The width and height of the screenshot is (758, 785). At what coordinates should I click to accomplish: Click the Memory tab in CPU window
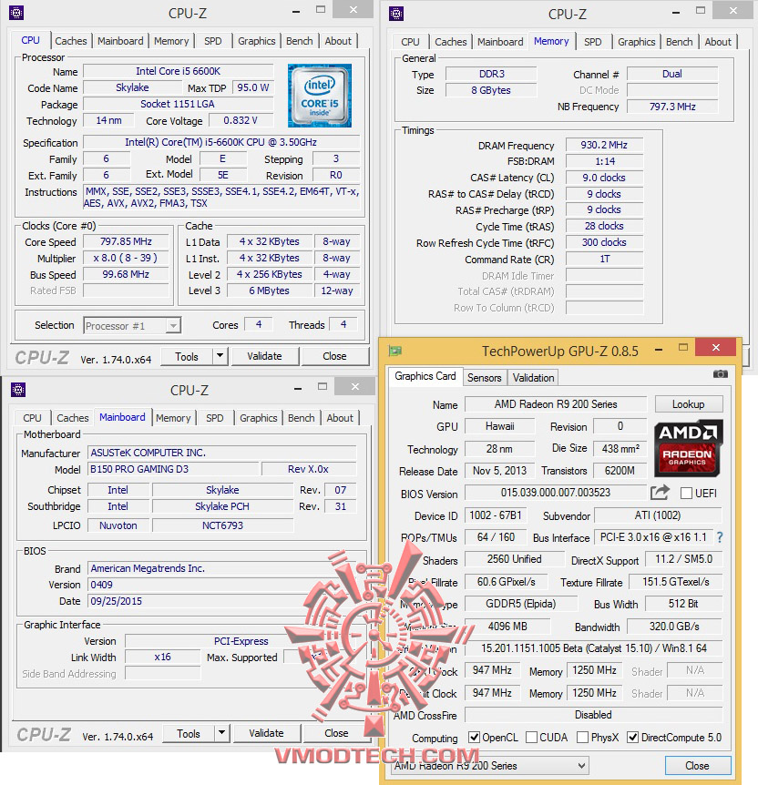pyautogui.click(x=171, y=41)
